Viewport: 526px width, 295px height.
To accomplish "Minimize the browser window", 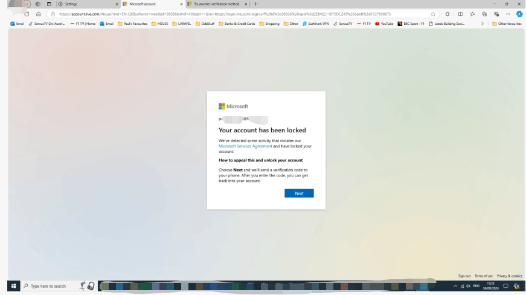I will (494, 4).
